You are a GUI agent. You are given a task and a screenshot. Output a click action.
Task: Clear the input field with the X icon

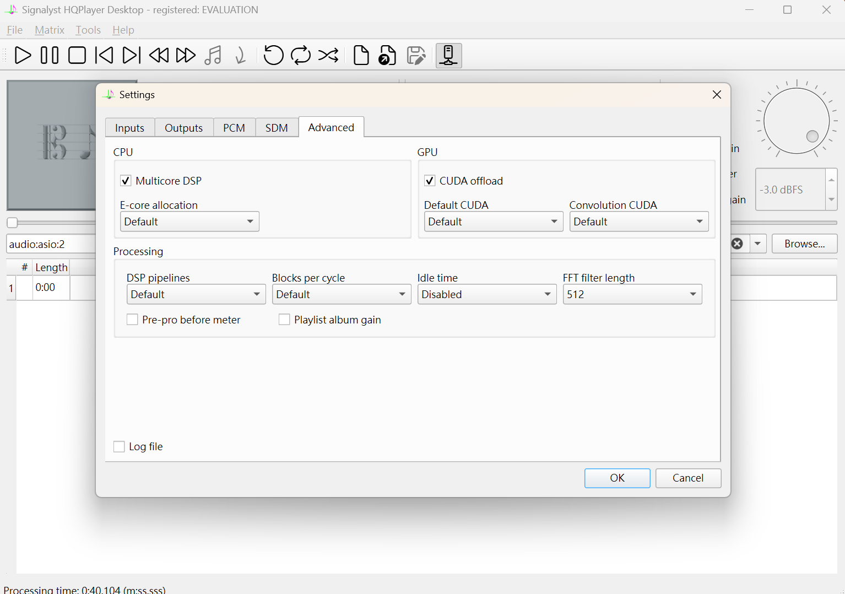pos(737,244)
